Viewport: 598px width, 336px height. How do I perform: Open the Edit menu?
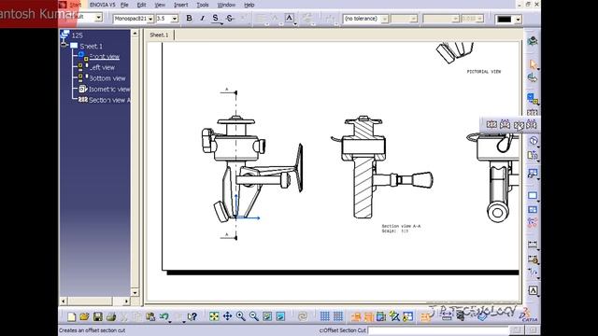point(141,5)
